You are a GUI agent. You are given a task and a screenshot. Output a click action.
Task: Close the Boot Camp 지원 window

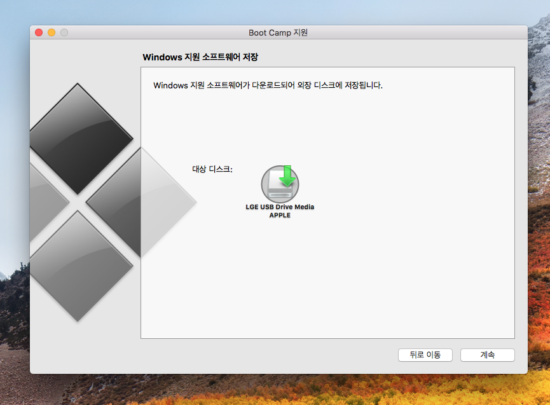coord(39,32)
